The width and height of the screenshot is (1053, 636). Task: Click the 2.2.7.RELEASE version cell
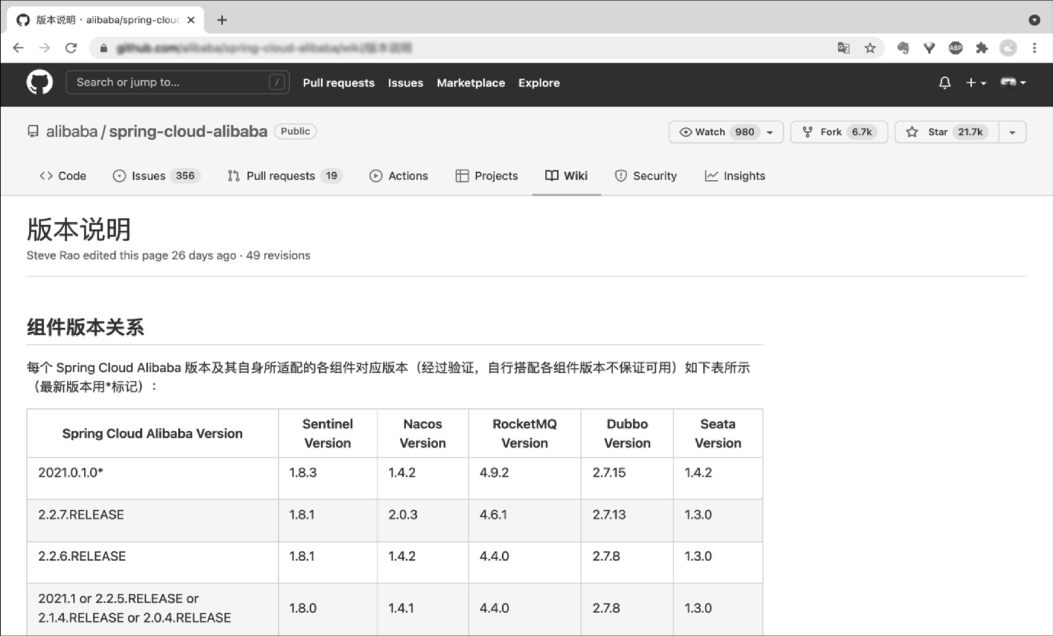[152, 520]
